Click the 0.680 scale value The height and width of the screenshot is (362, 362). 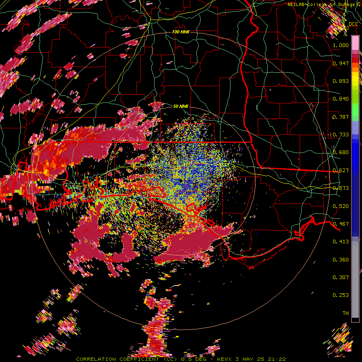click(341, 152)
